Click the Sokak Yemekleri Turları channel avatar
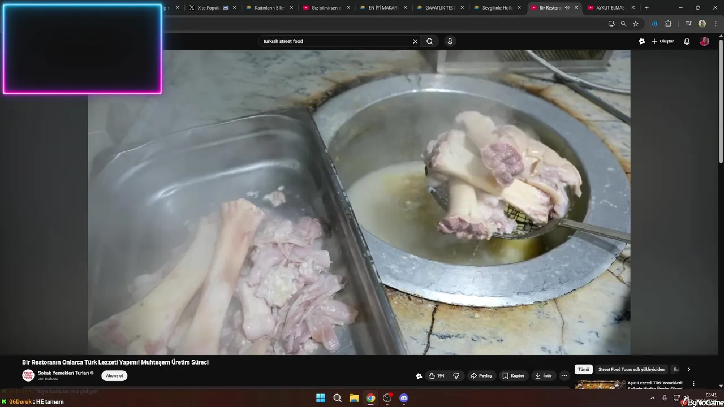The width and height of the screenshot is (724, 407). click(28, 375)
